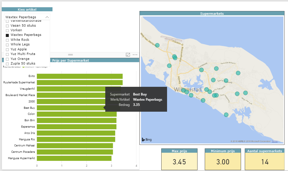The width and height of the screenshot is (288, 171).
Task: Click the Willemstad city label on map
Action: pos(188,89)
